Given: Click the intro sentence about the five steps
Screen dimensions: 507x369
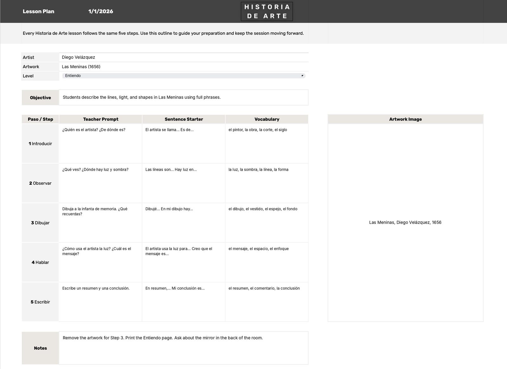Looking at the screenshot, I should 163,33.
